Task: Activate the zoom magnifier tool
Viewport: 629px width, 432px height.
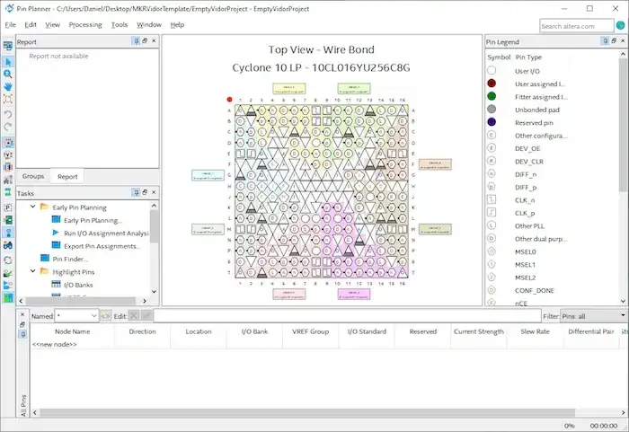Action: [8, 74]
